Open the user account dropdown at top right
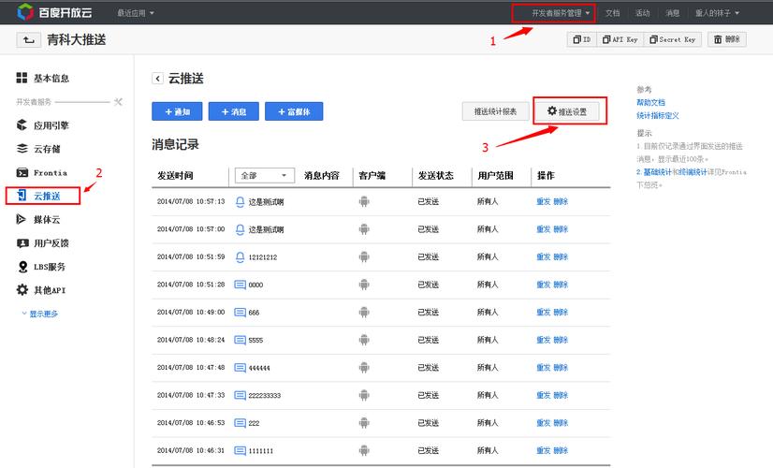 [x=717, y=13]
